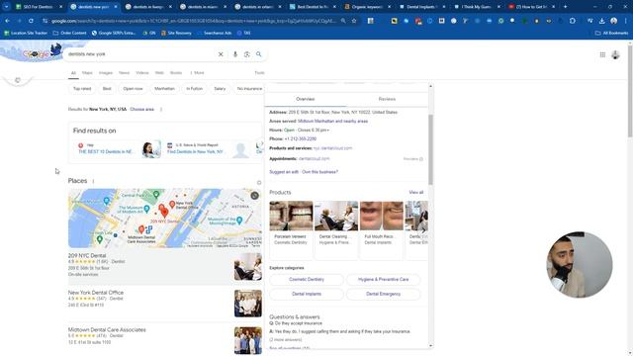Viewport: 633px width, 356px height.
Task: Switch to Dental Implants browser tab
Action: [421, 7]
